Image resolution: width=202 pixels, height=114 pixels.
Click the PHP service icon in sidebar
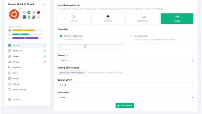pos(24,12)
